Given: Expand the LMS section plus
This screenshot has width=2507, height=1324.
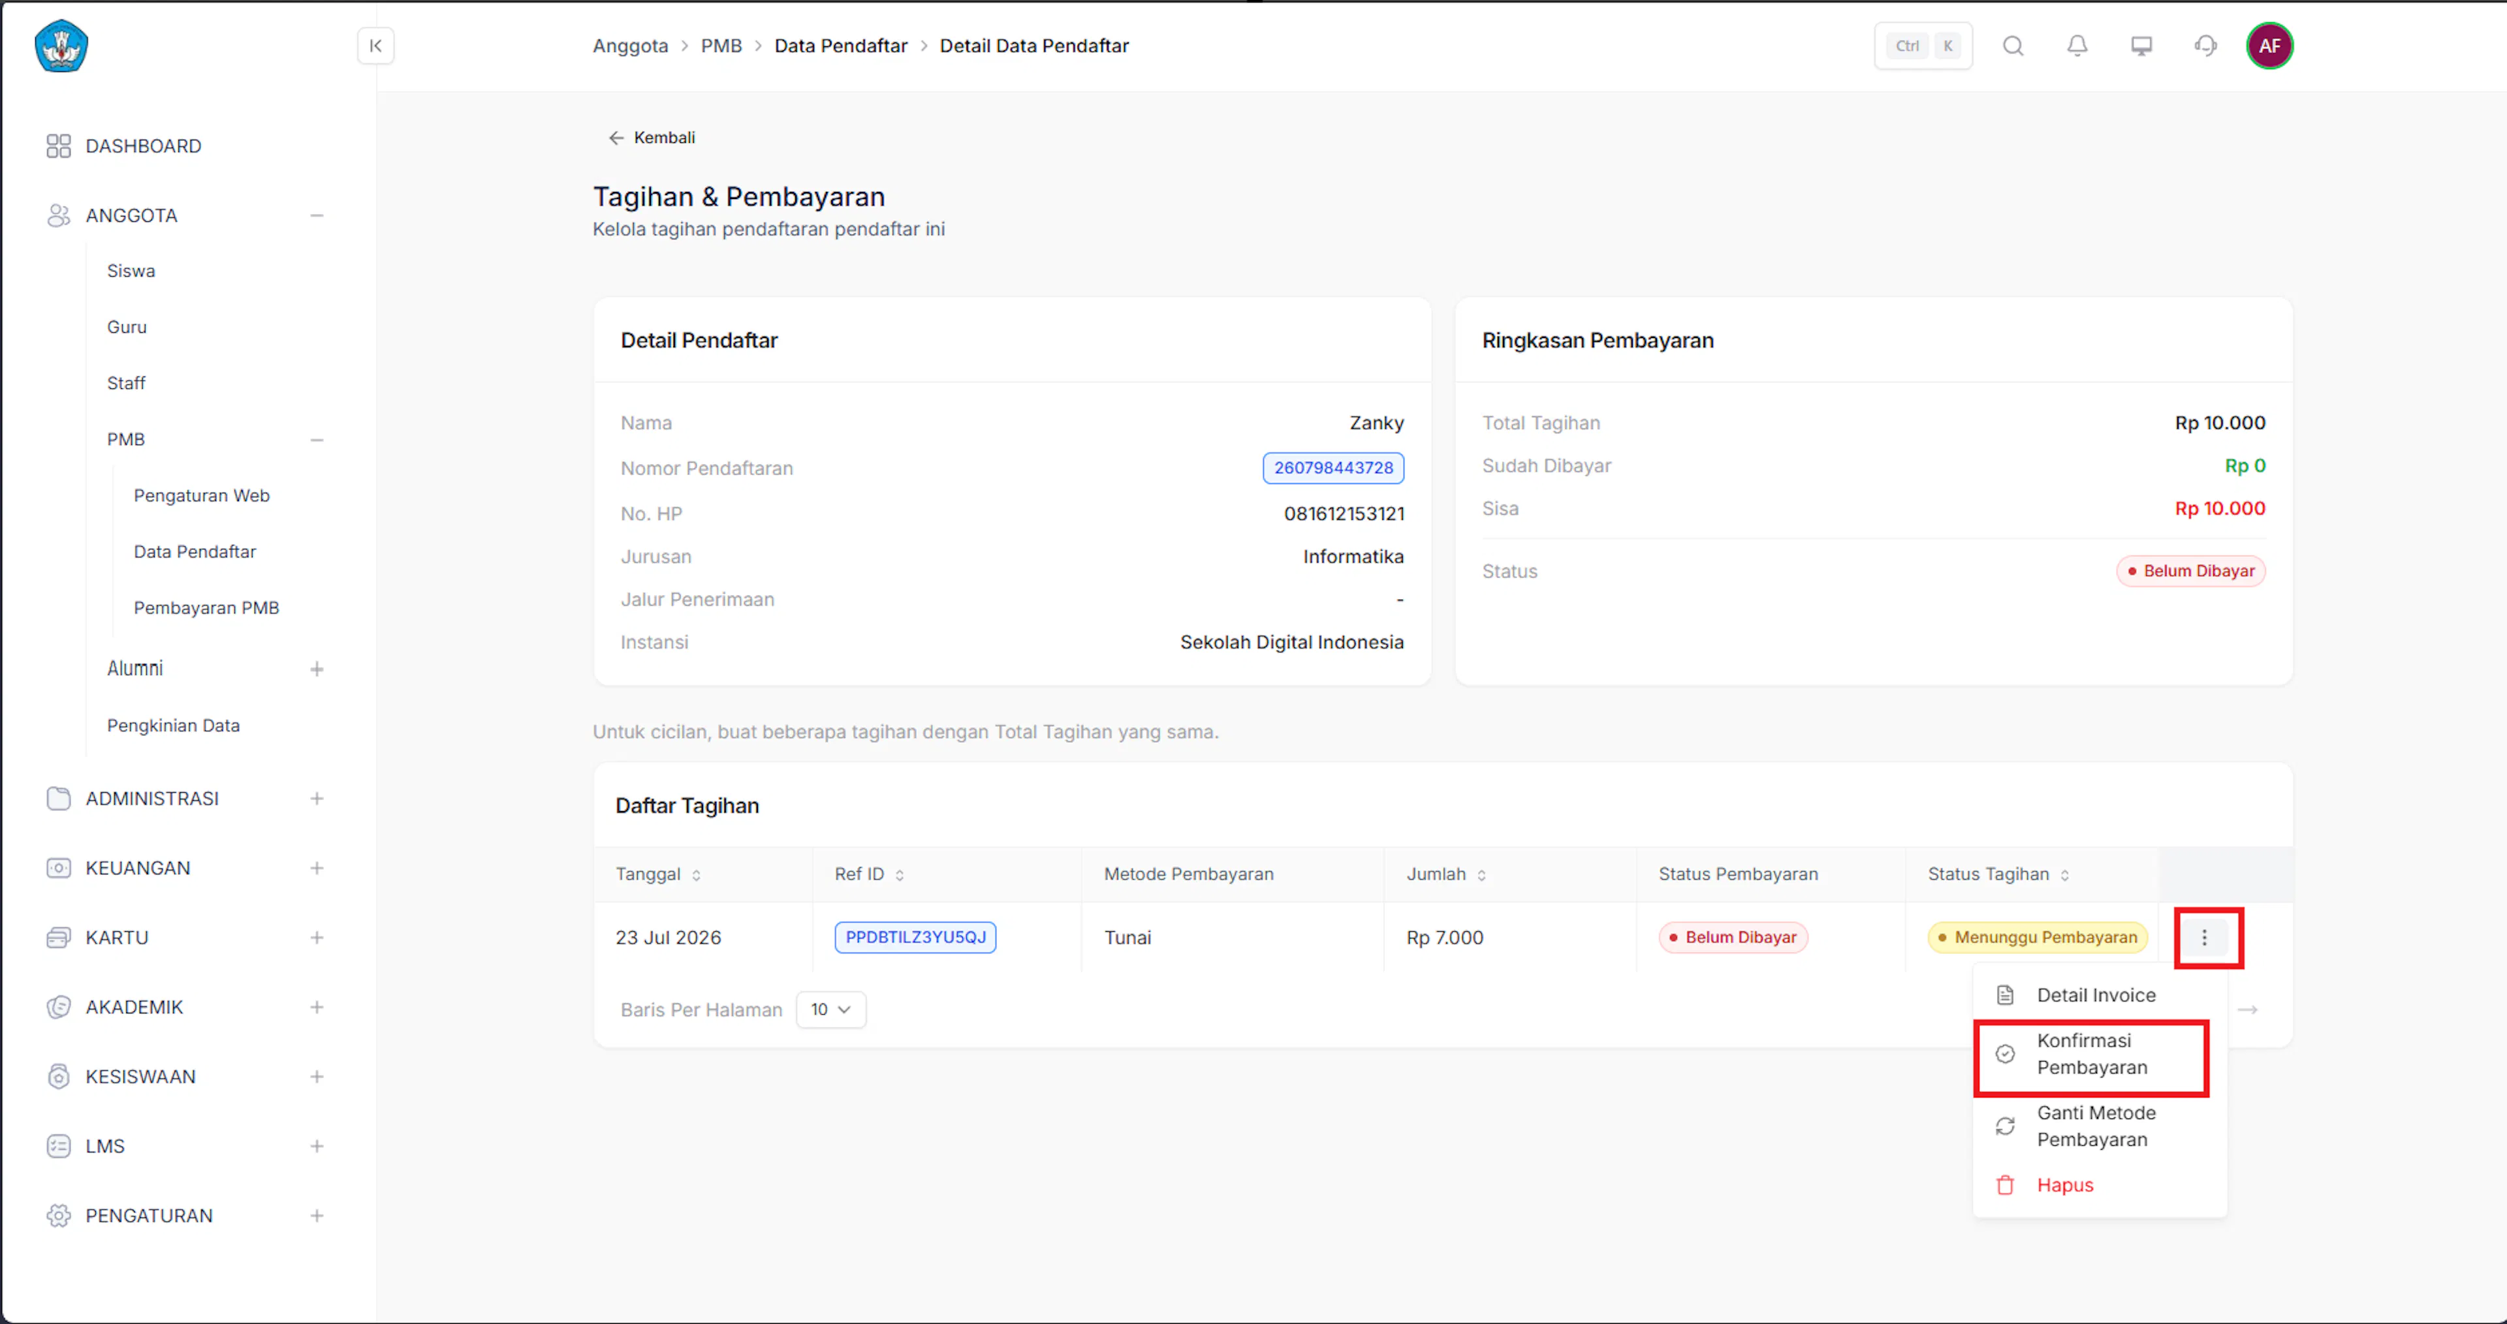Looking at the screenshot, I should coord(316,1146).
